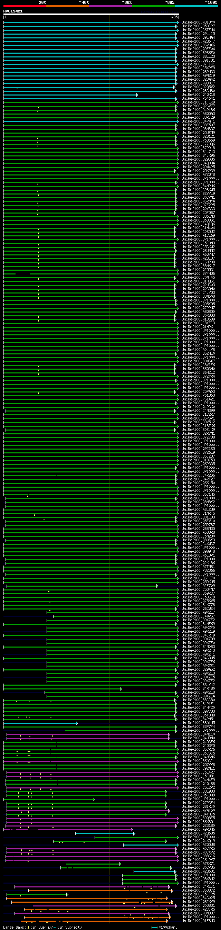Open hit UniRef100_B7FIK1

[198, 64]
